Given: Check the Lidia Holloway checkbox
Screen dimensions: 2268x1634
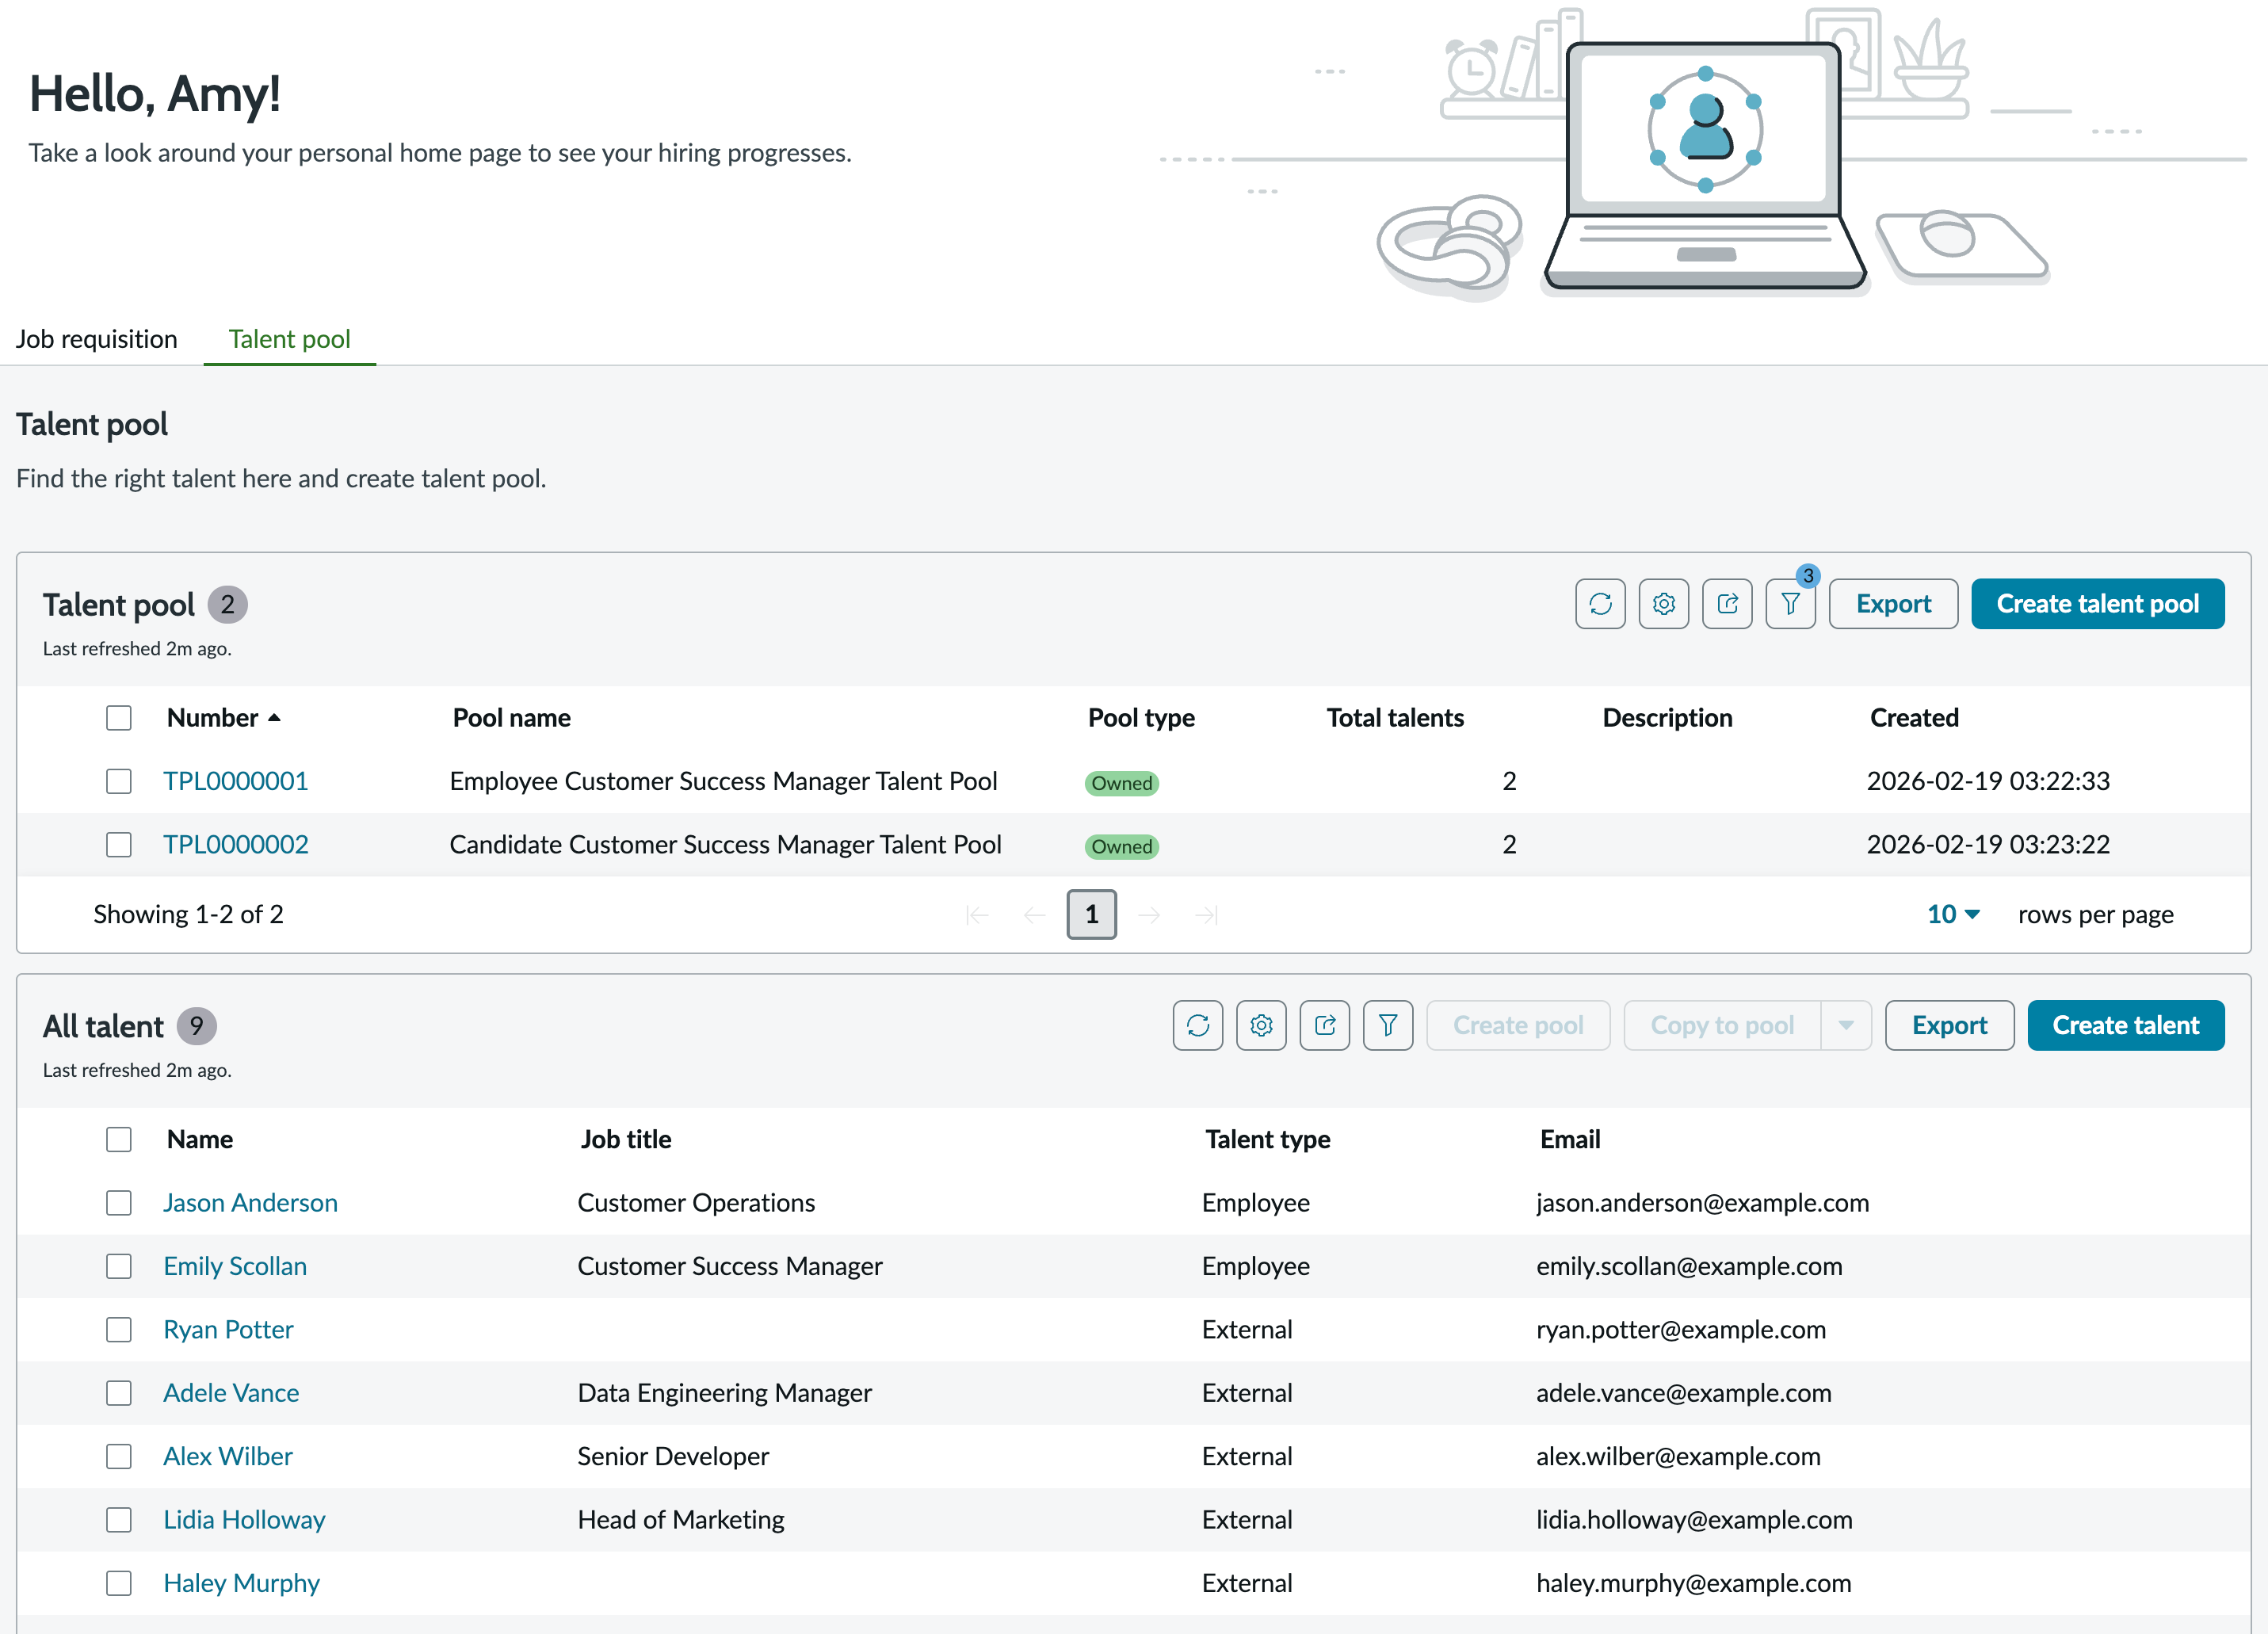Looking at the screenshot, I should (119, 1520).
